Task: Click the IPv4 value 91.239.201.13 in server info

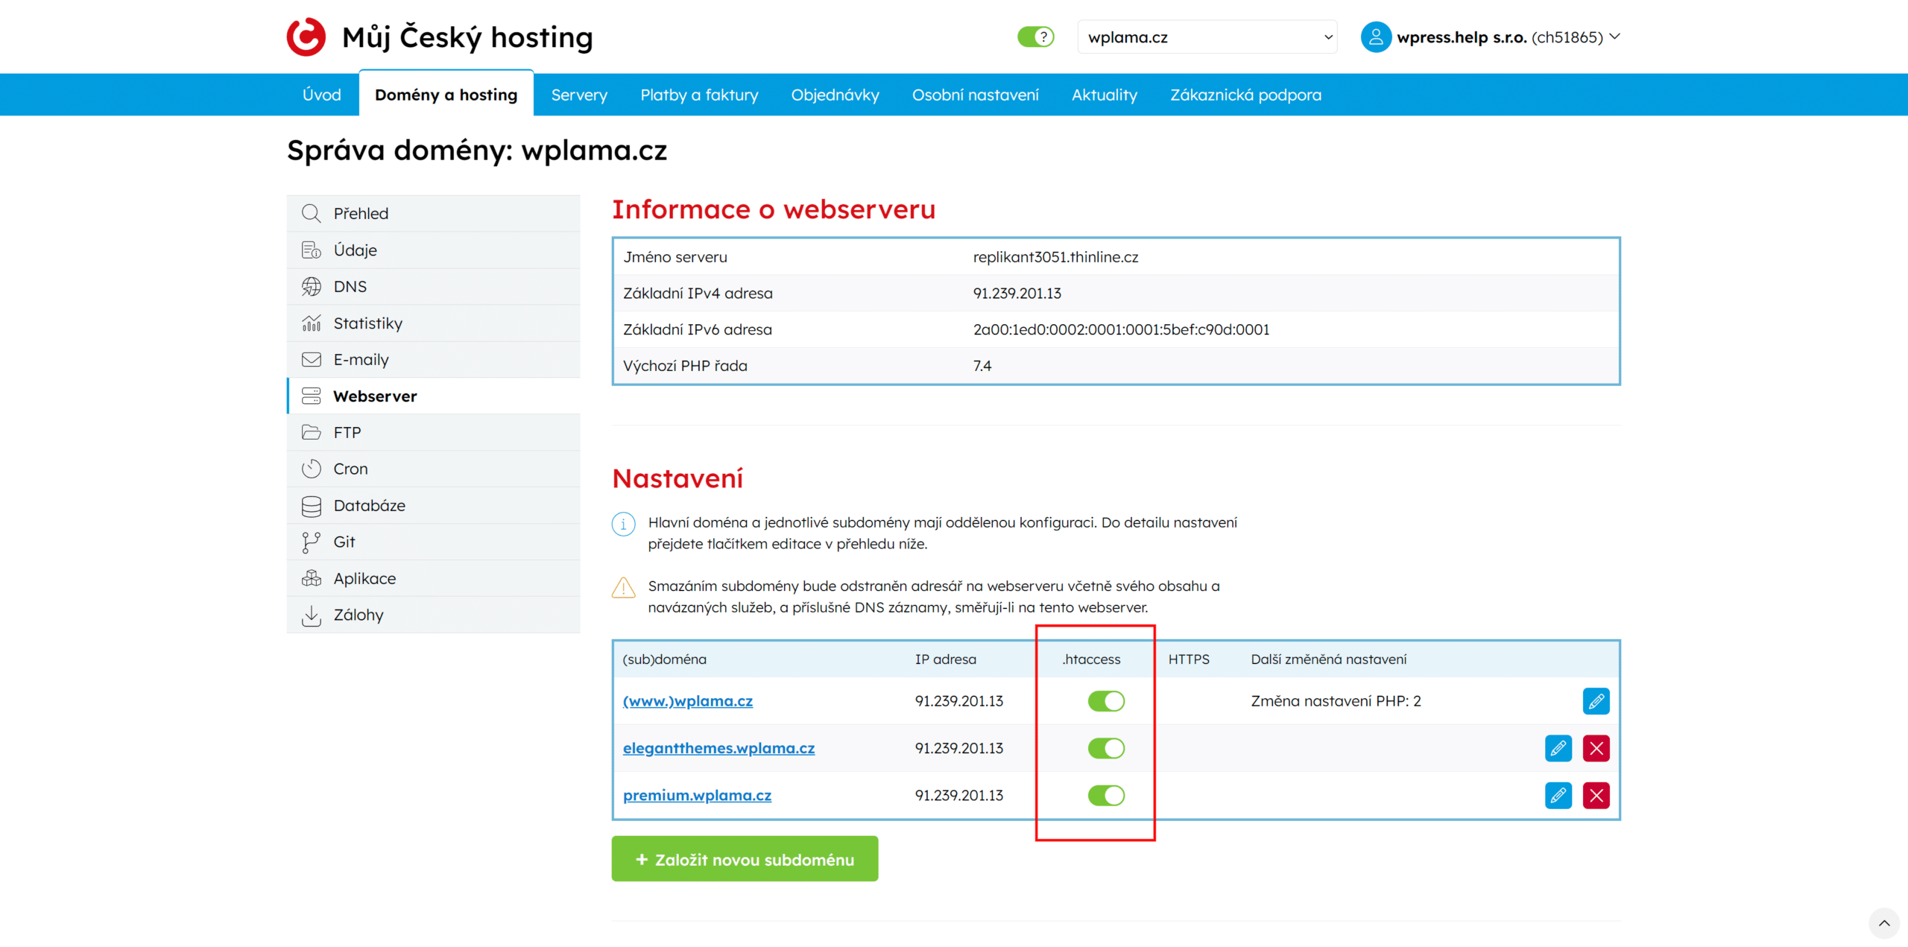Action: [1017, 294]
